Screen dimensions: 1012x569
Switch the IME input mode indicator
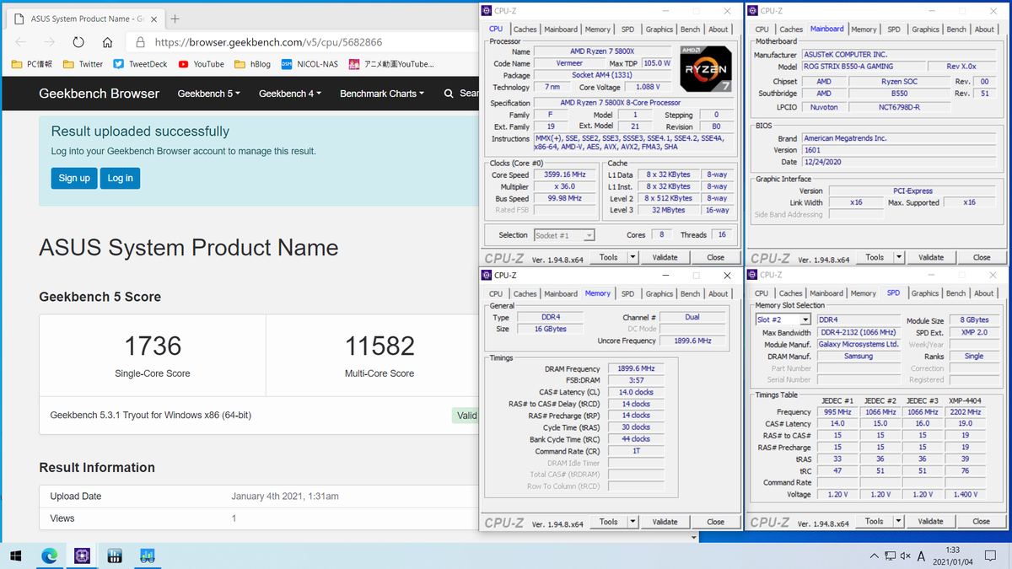(x=922, y=556)
